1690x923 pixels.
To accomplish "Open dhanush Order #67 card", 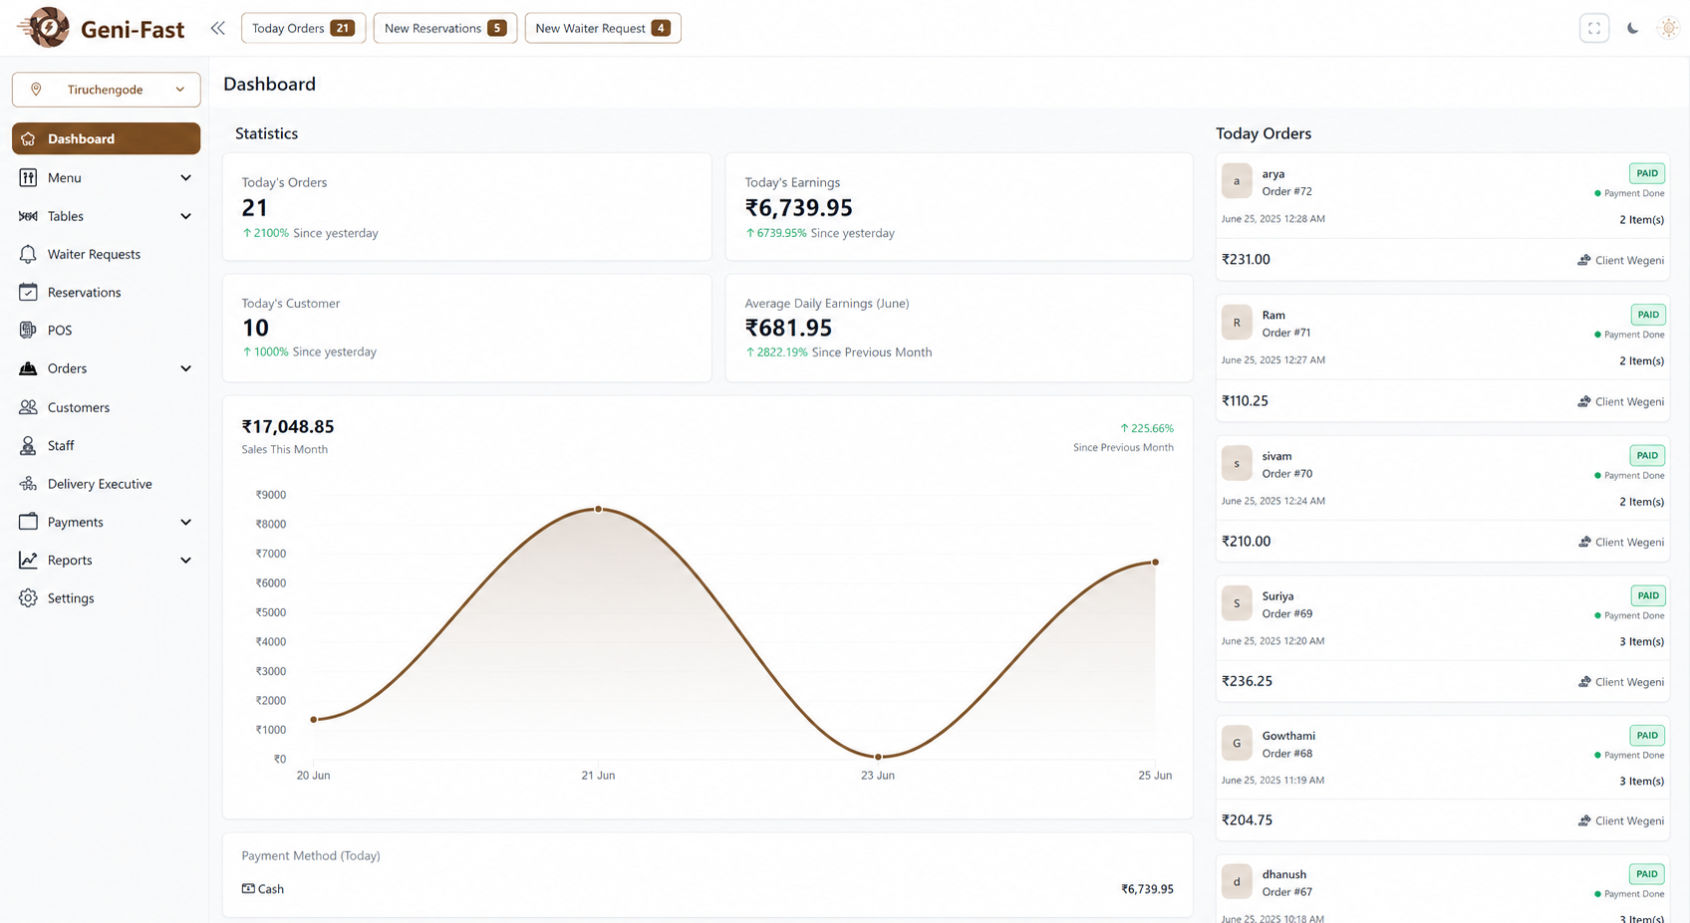I will pos(1442,889).
